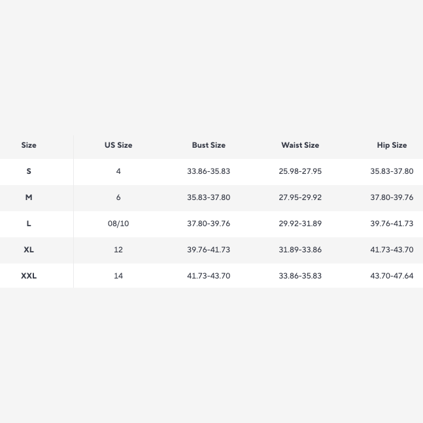The width and height of the screenshot is (423, 423).
Task: Click bust size 41.73-43.70 in XXL row
Action: [209, 276]
